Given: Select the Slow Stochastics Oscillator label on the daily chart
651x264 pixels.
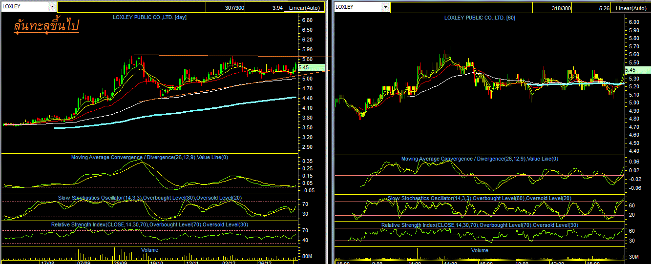Looking at the screenshot, I should pyautogui.click(x=150, y=197).
